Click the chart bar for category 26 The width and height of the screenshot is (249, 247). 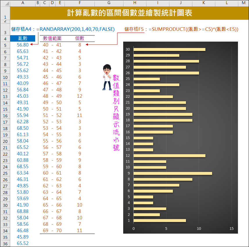coord(166,73)
